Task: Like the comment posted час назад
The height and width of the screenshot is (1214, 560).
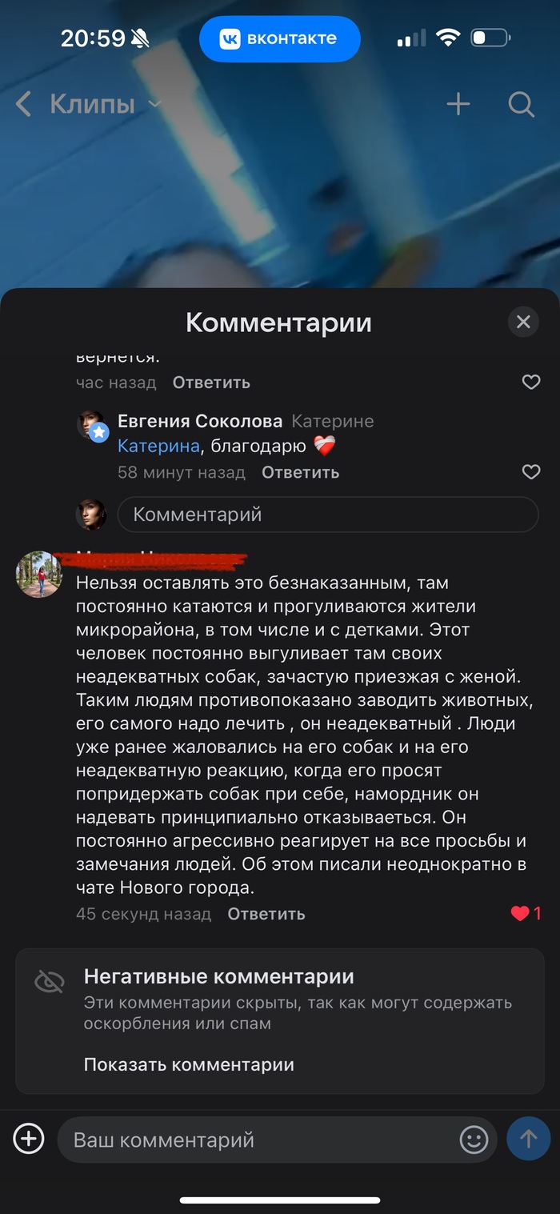Action: point(531,383)
